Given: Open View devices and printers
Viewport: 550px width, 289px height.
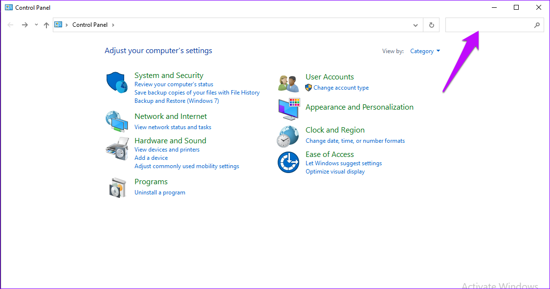Looking at the screenshot, I should click(x=167, y=150).
